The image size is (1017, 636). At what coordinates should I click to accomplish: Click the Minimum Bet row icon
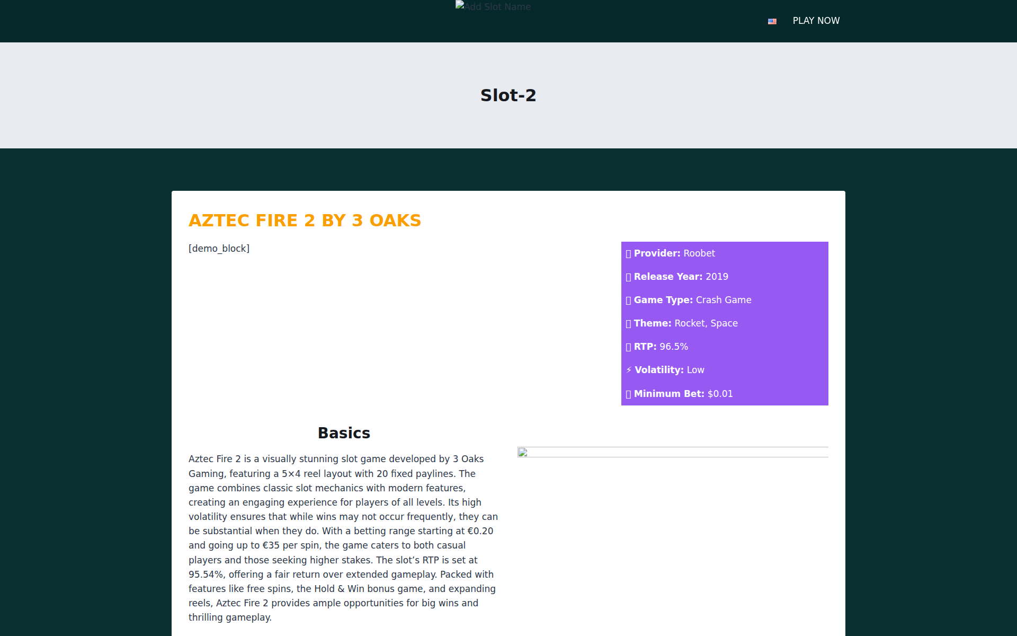(628, 394)
